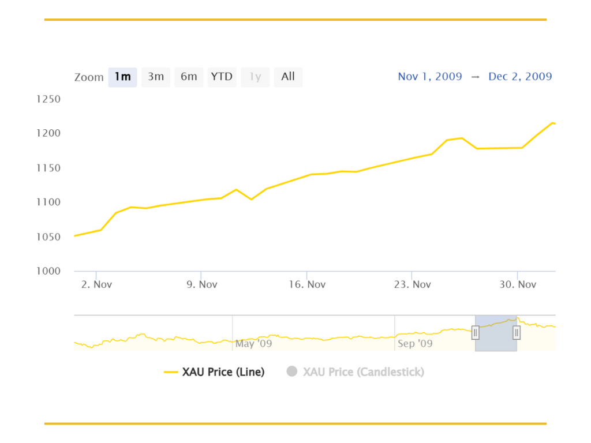Screen dimensions: 591x443
Task: Edit the Nov 1, 2009 start date
Action: click(429, 77)
